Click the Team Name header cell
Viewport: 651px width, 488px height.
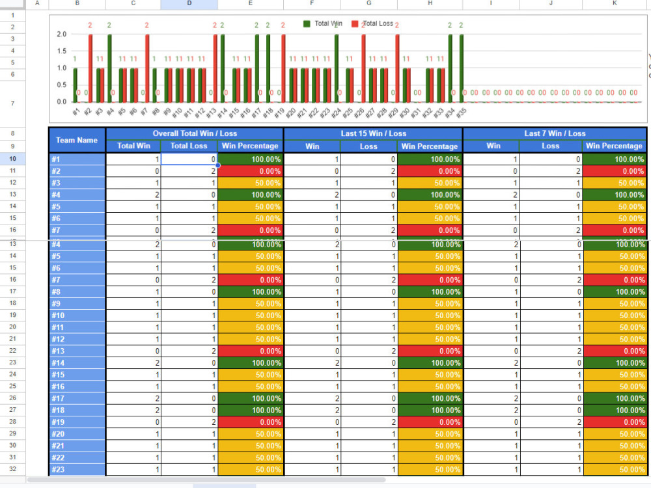pos(76,140)
